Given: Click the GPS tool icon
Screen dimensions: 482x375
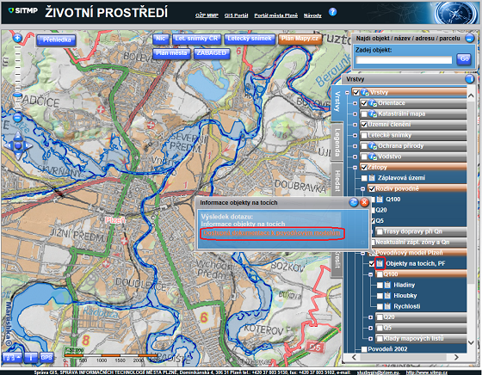Looking at the screenshot, I should click(46, 358).
